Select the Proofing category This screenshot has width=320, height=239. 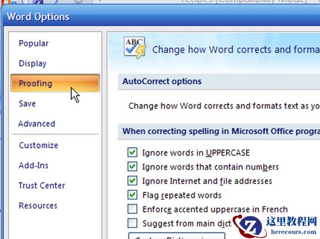(55, 83)
